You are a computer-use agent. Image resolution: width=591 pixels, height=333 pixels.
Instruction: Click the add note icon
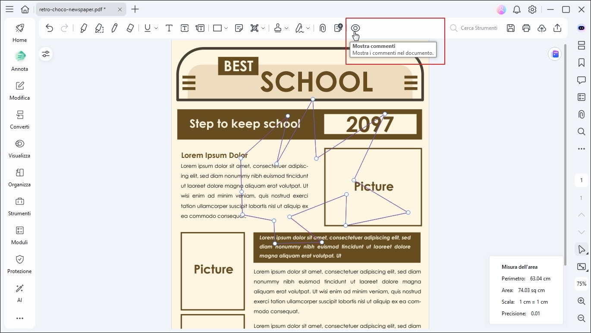338,28
